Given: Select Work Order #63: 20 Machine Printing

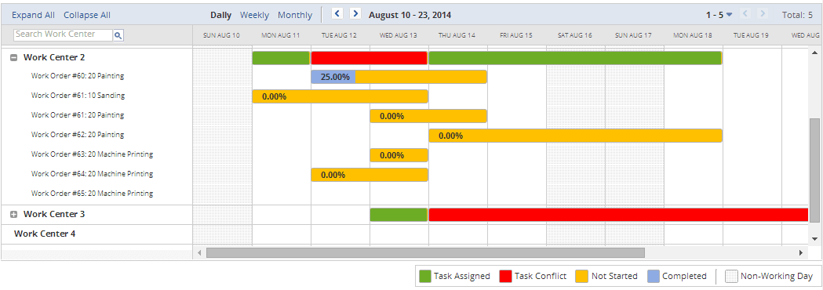Looking at the screenshot, I should (x=92, y=154).
